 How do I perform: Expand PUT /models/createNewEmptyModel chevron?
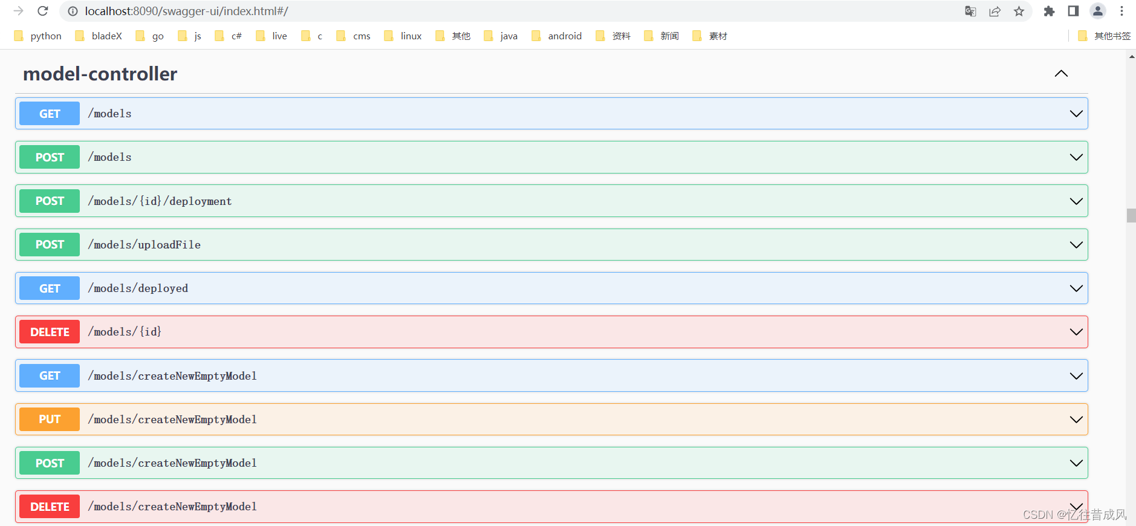coord(1076,420)
